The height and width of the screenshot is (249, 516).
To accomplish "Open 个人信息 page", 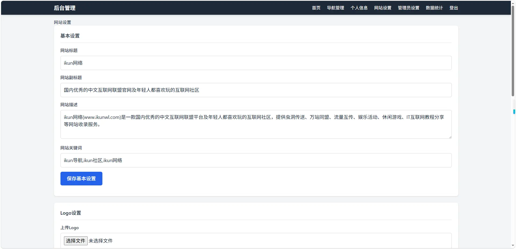I will tap(359, 8).
